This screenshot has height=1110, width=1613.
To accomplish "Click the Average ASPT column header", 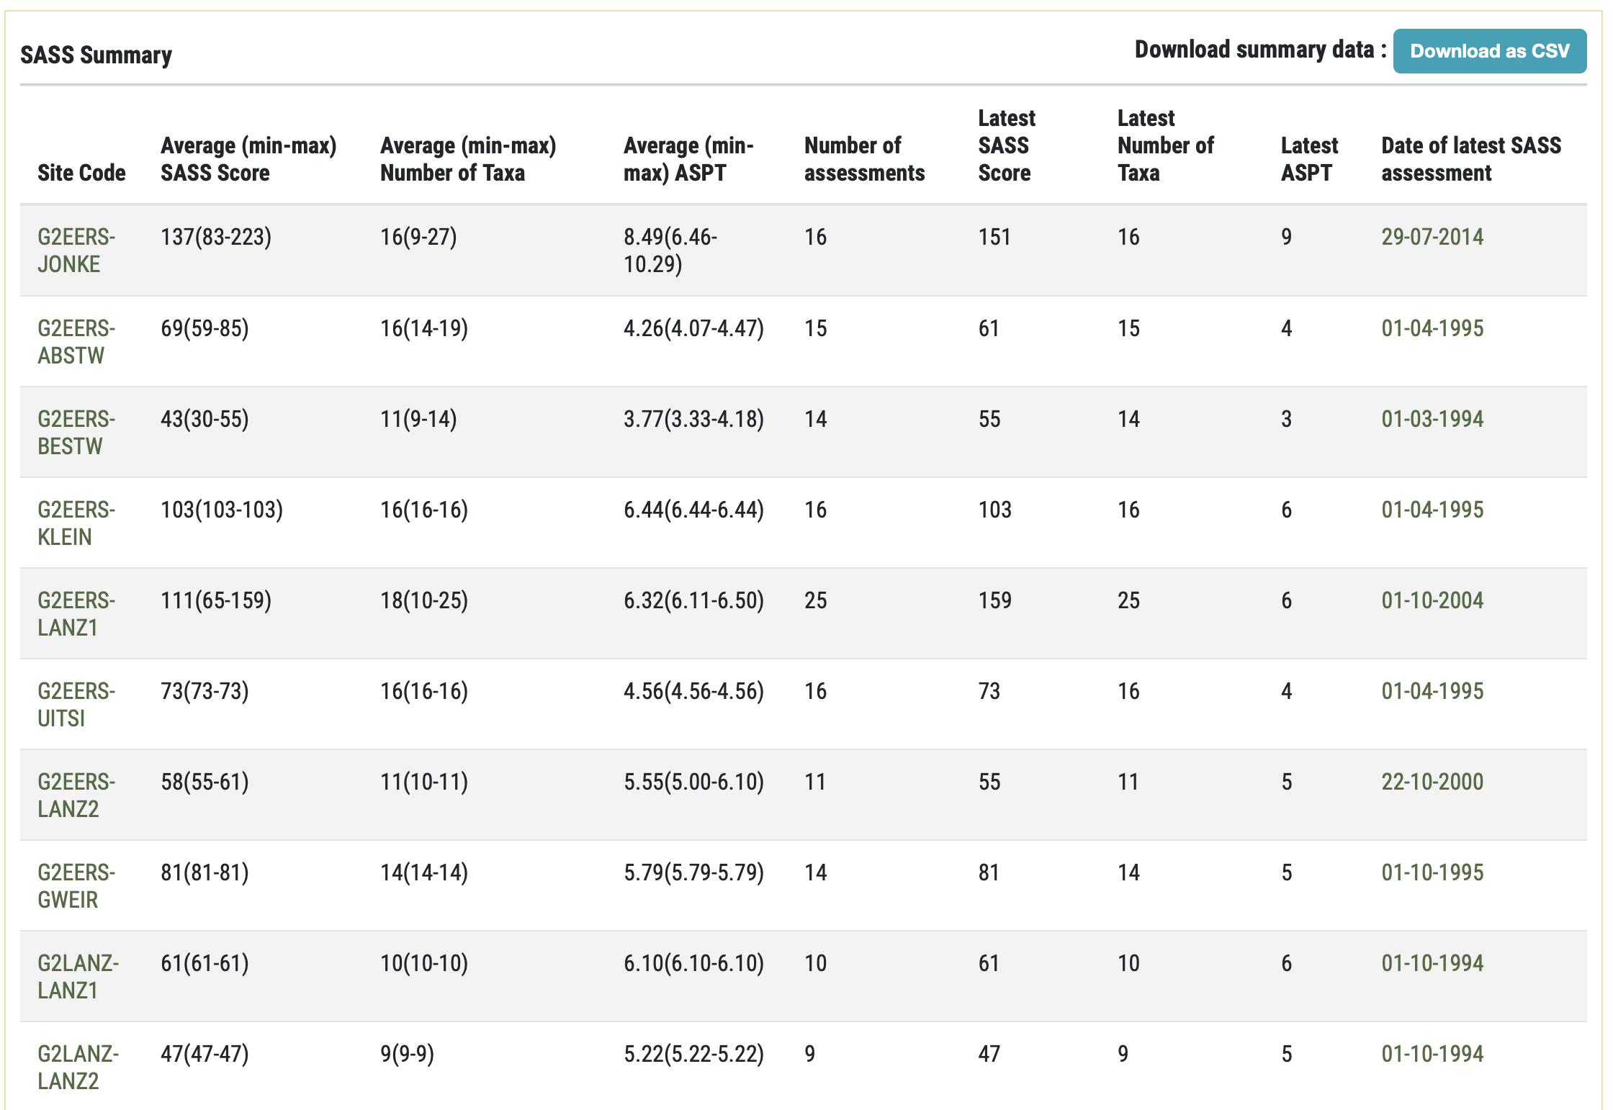I will coord(688,159).
